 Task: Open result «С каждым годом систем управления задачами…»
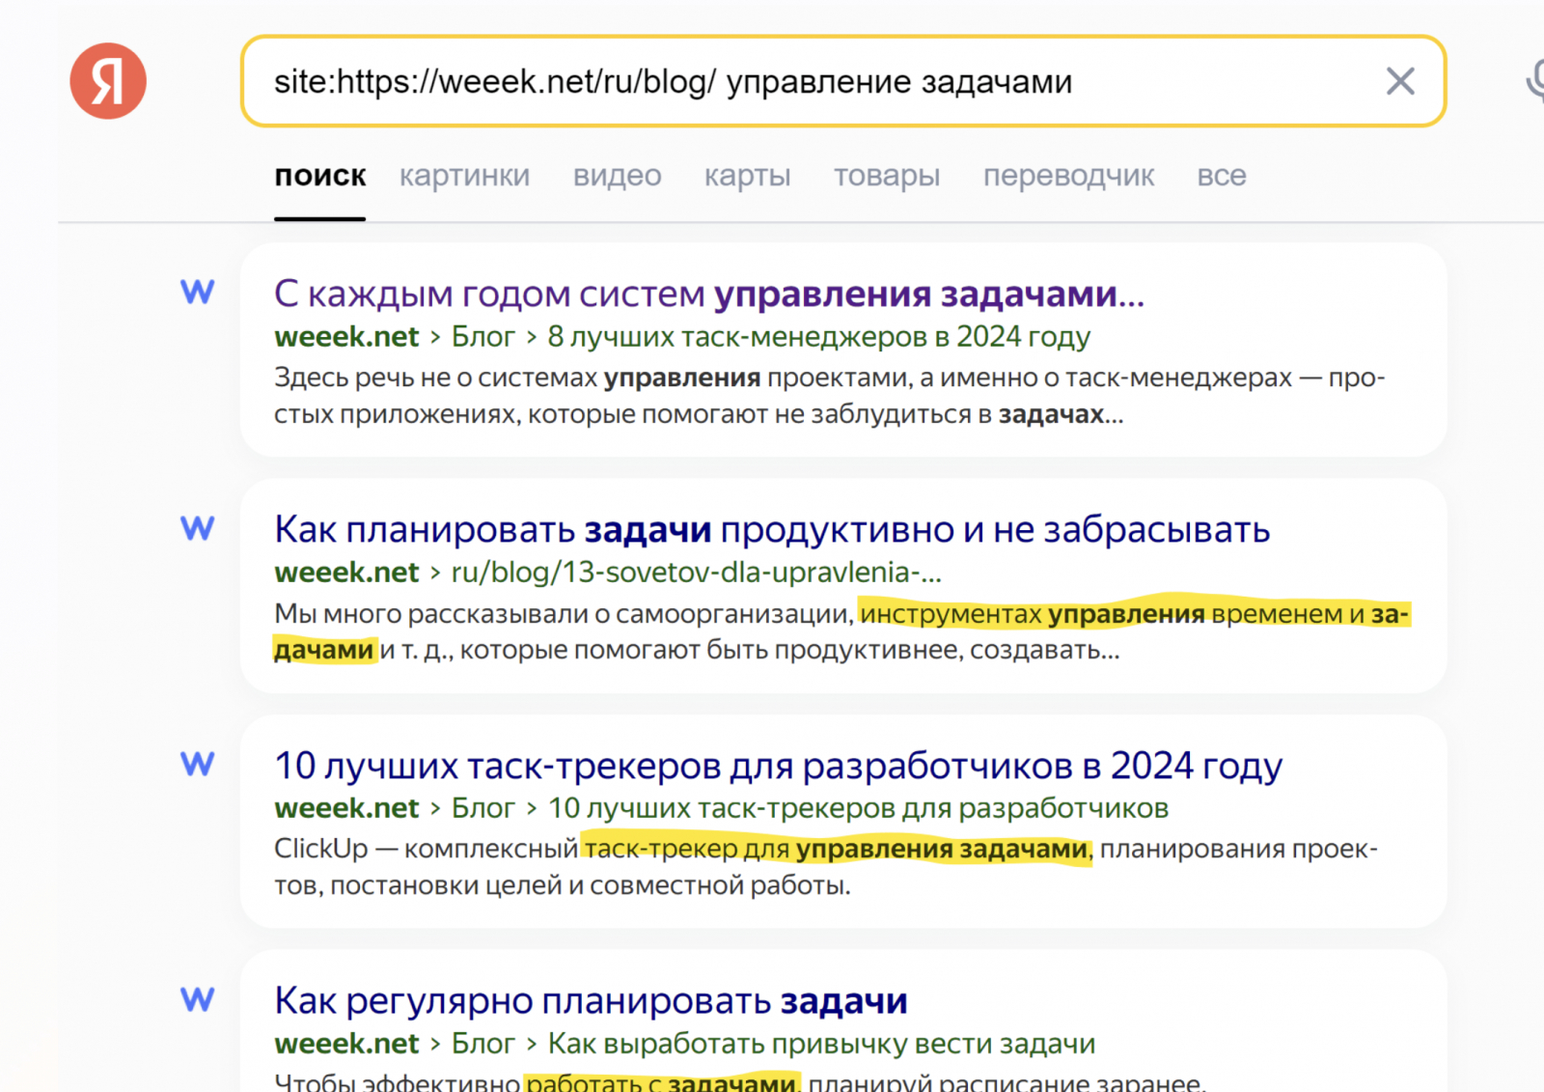coord(709,294)
